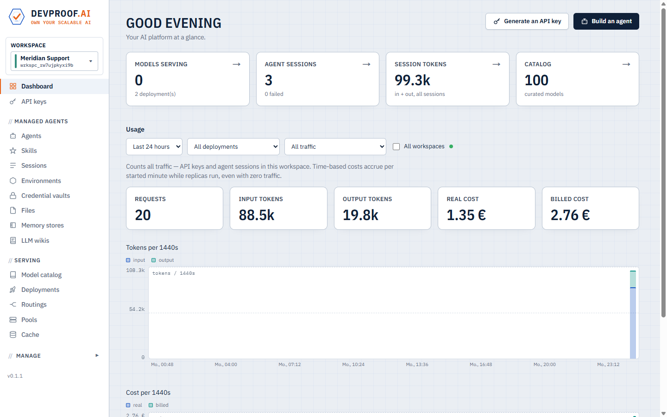Click the Memory stores icon
Screen dimensions: 667x417
13,225
